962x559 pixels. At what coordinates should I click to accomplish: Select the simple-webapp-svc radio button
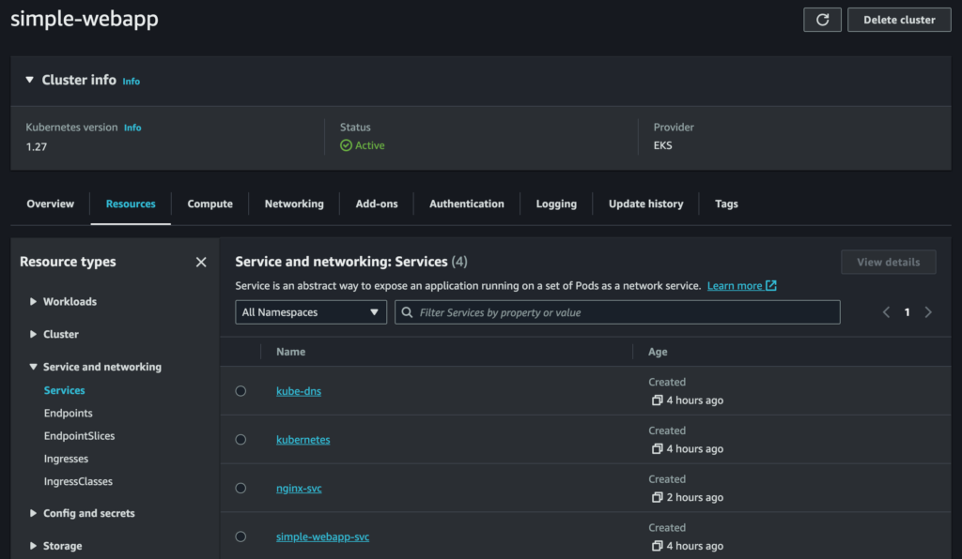(x=240, y=536)
